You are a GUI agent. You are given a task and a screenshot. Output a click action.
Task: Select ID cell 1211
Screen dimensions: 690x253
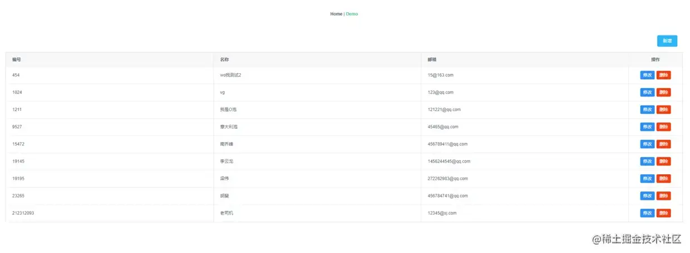coord(110,109)
